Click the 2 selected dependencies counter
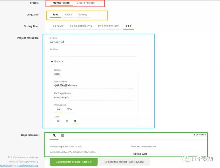This screenshot has width=220, height=168. click(200, 135)
